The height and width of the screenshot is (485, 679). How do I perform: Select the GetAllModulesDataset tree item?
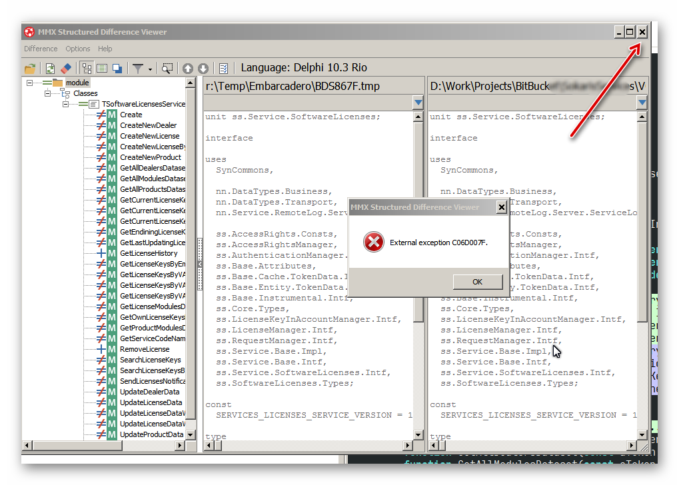153,179
